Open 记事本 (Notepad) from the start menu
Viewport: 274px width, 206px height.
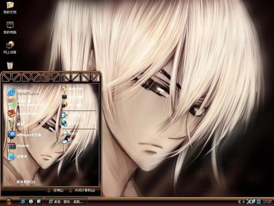pyautogui.click(x=18, y=156)
